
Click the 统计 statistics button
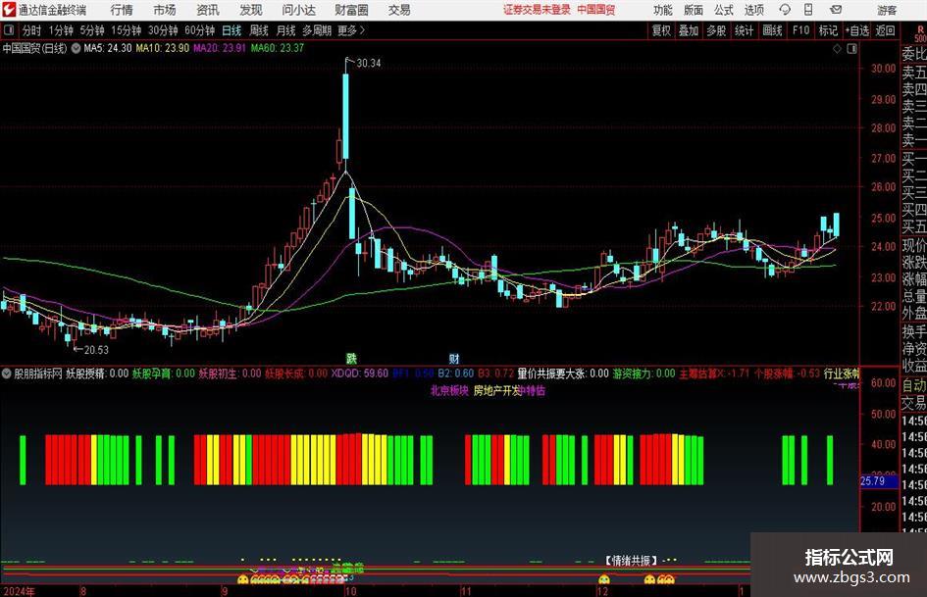point(745,30)
